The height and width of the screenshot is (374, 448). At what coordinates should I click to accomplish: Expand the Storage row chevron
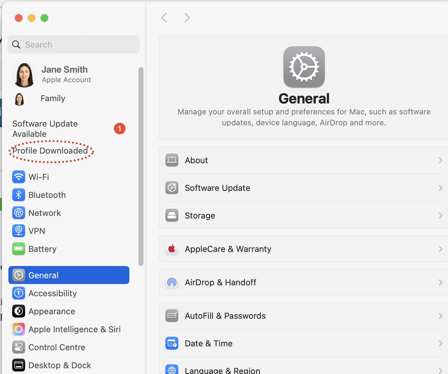click(x=440, y=216)
